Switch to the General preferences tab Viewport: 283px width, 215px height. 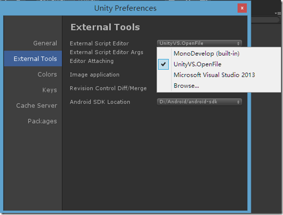pyautogui.click(x=45, y=43)
